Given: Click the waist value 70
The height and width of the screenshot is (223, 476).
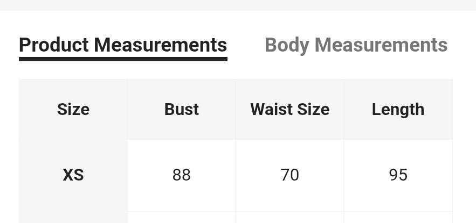Looking at the screenshot, I should 290,175.
